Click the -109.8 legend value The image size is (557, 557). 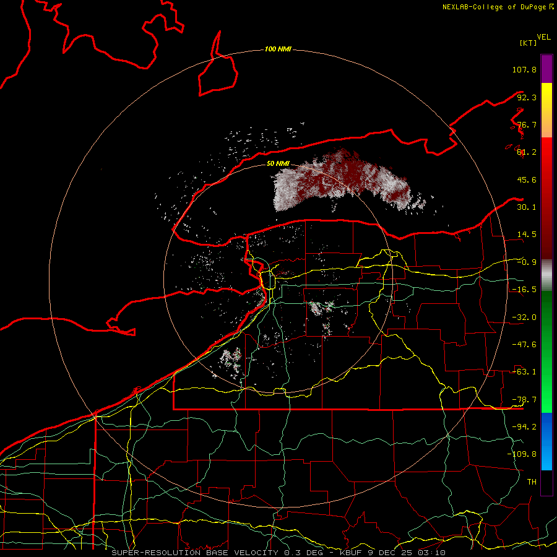522,454
